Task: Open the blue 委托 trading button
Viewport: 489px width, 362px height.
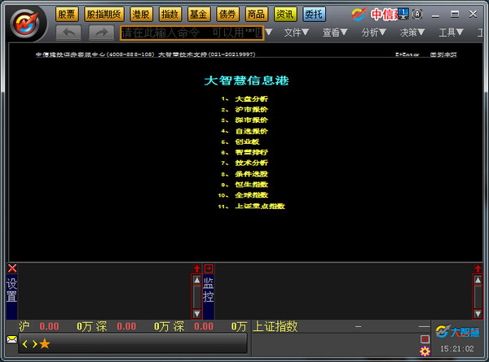Action: pyautogui.click(x=314, y=15)
